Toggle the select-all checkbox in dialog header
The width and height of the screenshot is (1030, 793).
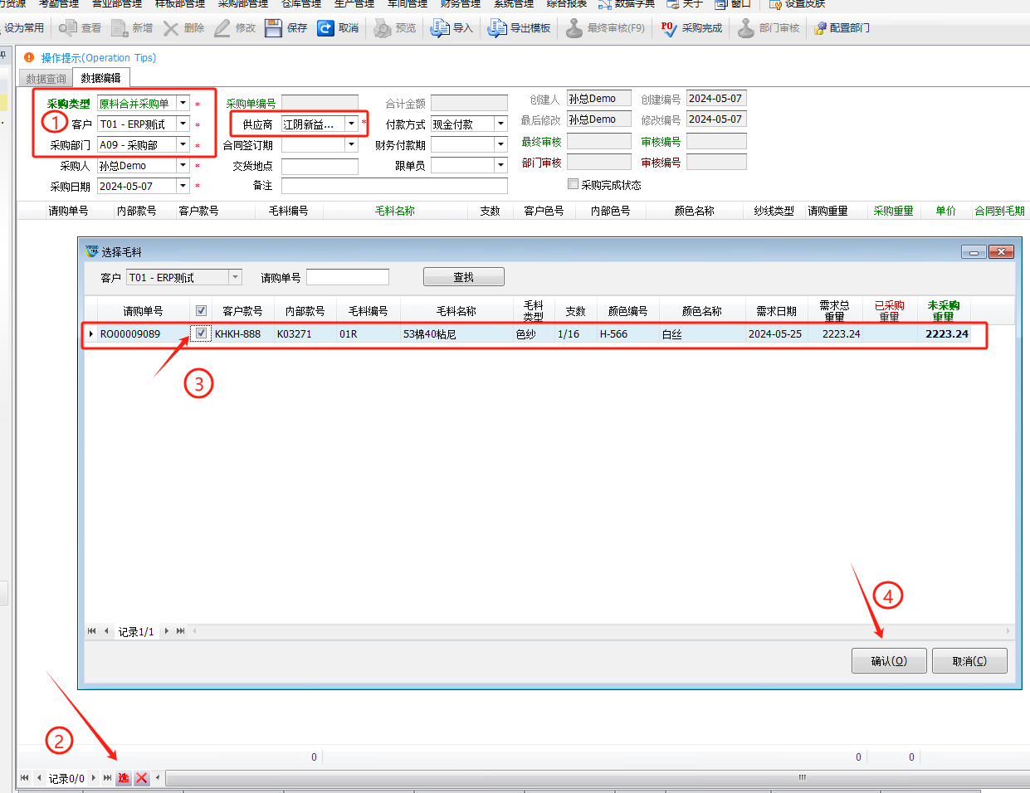coord(201,310)
